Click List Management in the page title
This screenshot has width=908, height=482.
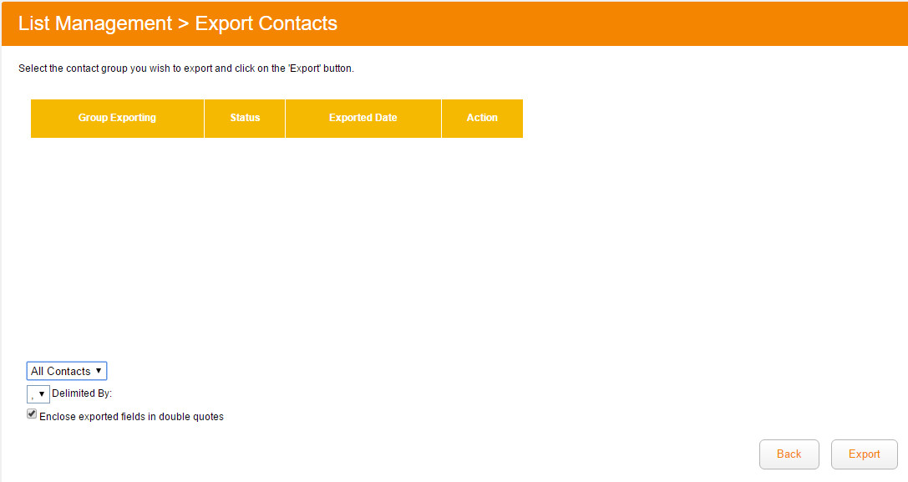[94, 23]
